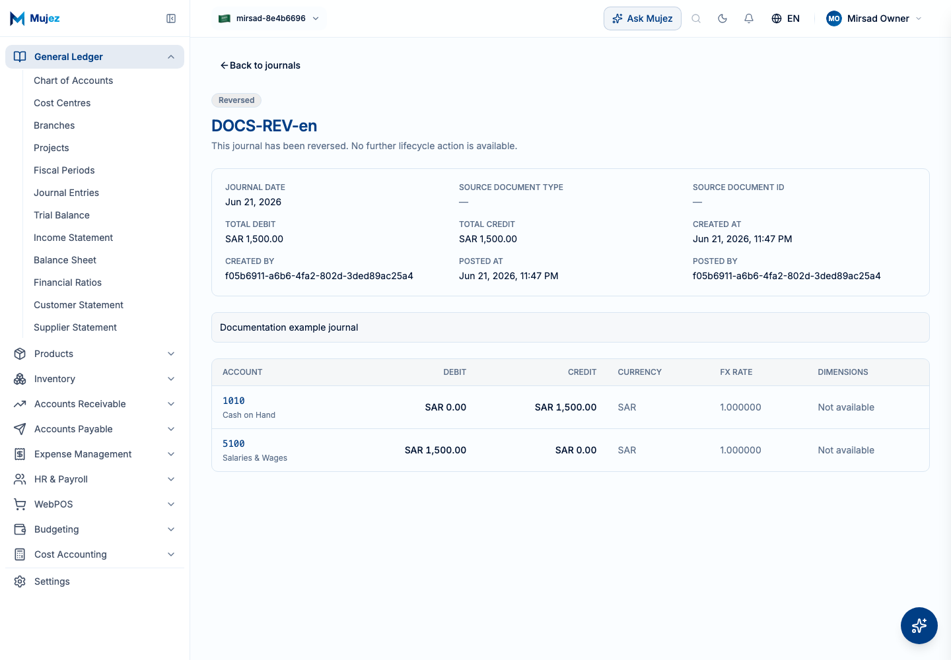Click the DIMENSIONS column header
The image size is (951, 660).
[x=843, y=372]
